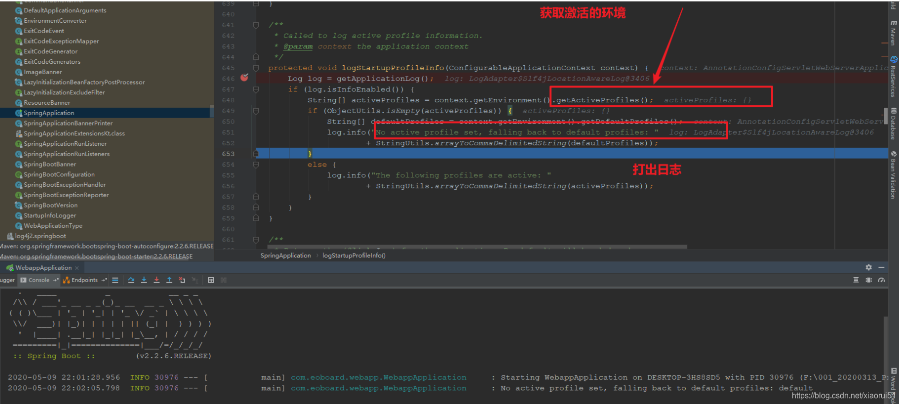This screenshot has height=405, width=900.
Task: Select LazyInitializationBeanFactoryPostProcessor in tree
Action: 84,82
